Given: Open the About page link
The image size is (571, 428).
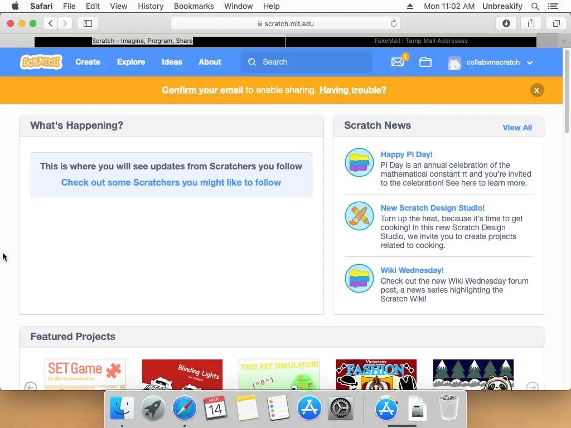Looking at the screenshot, I should (x=210, y=62).
